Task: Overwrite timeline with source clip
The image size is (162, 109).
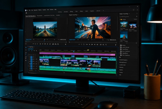Action: pyautogui.click(x=56, y=44)
